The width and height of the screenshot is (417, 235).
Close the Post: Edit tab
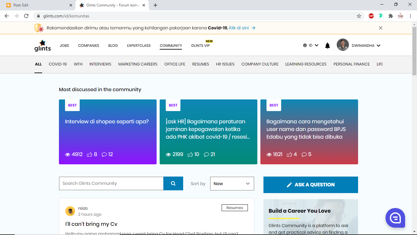71,5
